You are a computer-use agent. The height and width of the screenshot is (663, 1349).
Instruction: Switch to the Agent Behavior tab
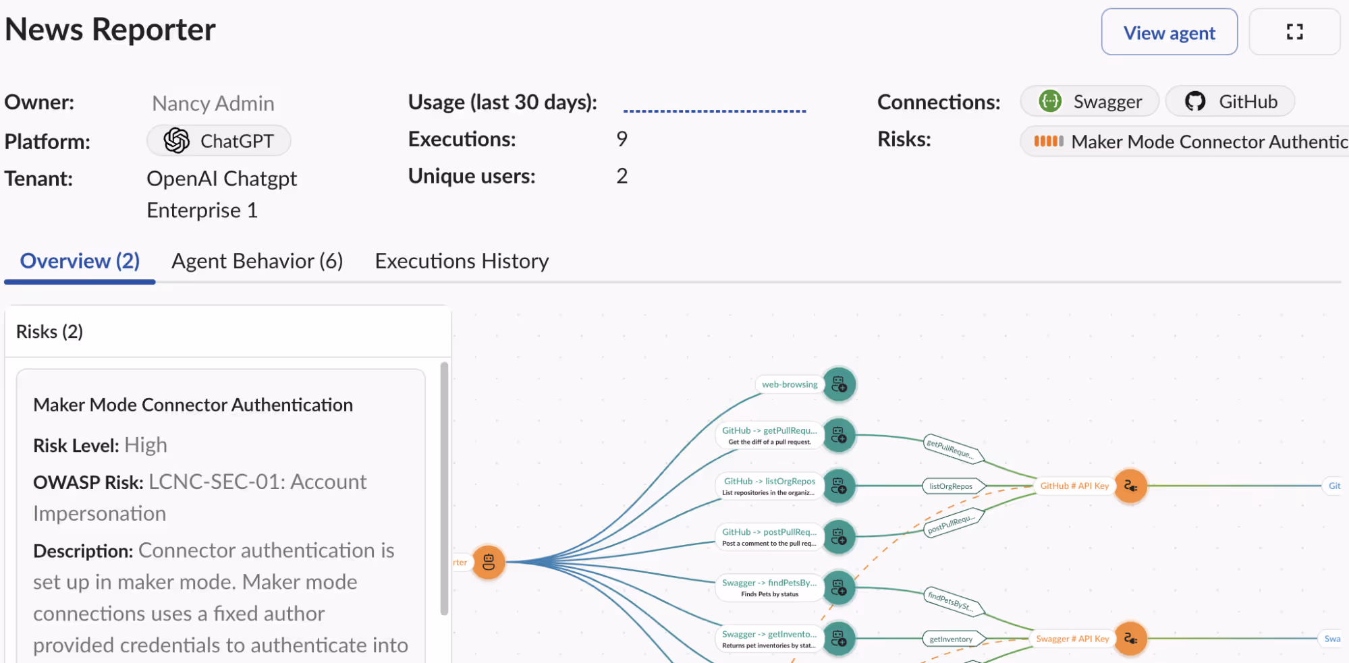[257, 261]
